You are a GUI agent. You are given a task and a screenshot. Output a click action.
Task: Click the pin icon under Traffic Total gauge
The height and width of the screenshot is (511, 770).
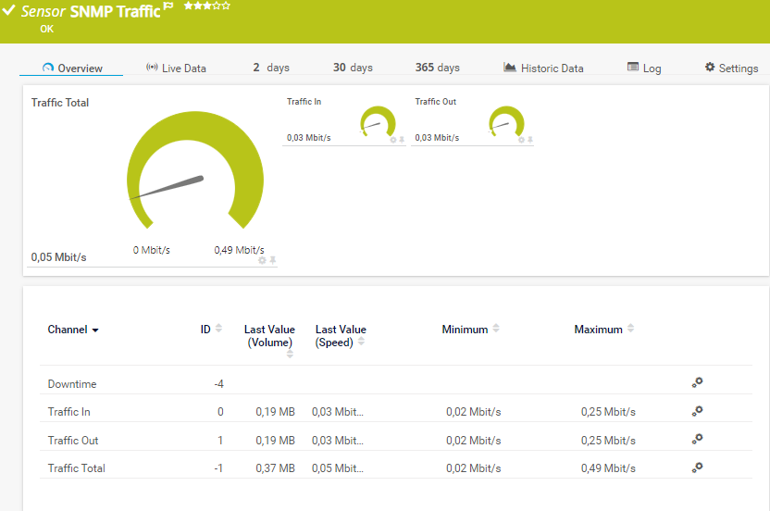pos(273,260)
